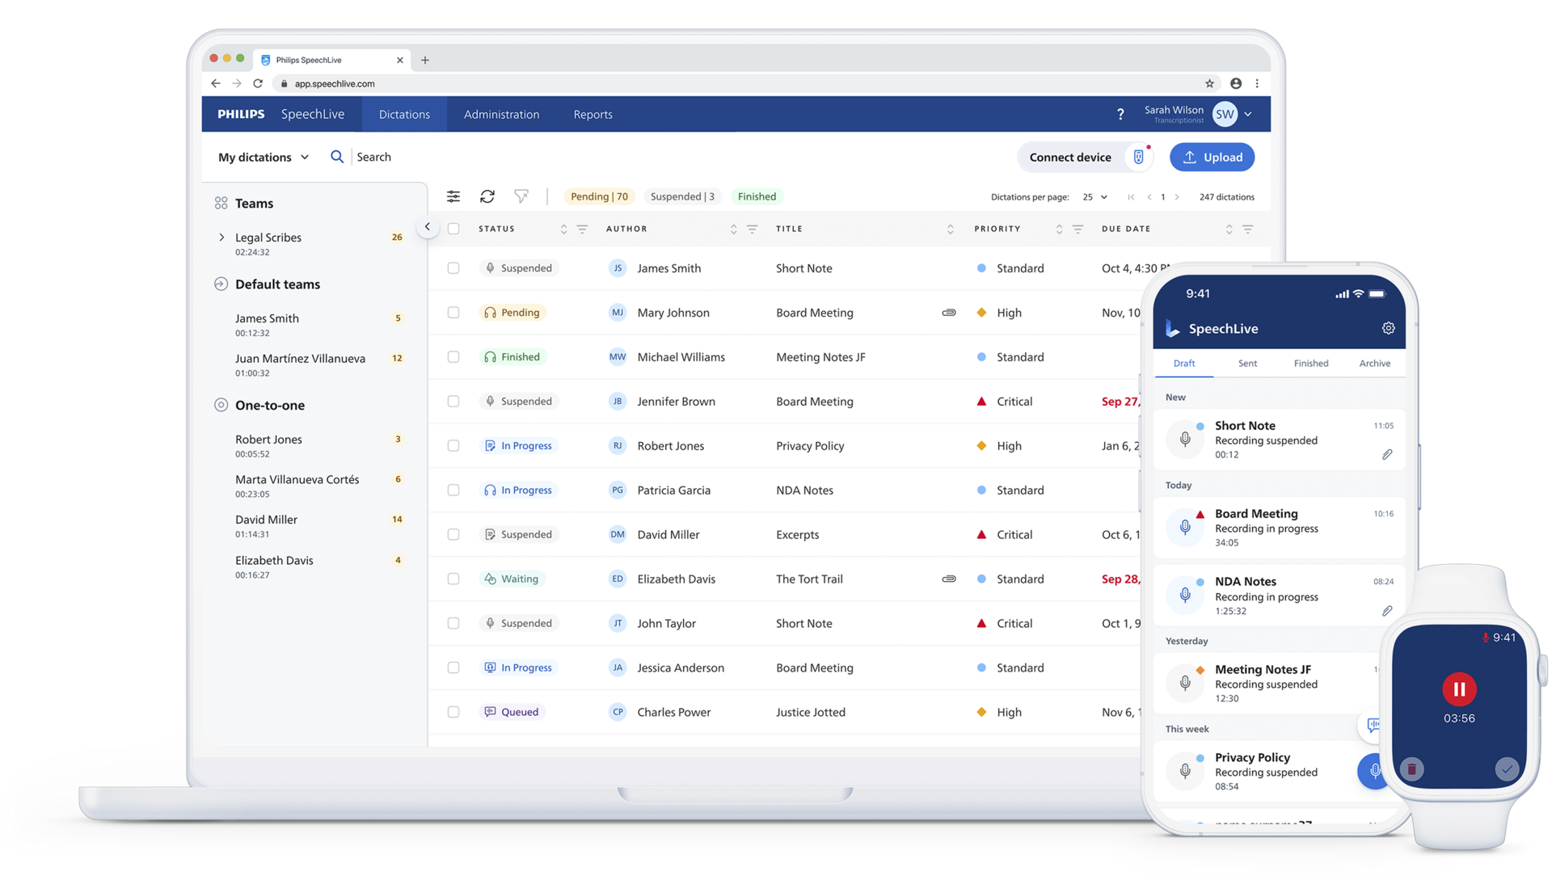Change dictations per page dropdown
Viewport: 1552px width, 880px height.
coord(1095,197)
